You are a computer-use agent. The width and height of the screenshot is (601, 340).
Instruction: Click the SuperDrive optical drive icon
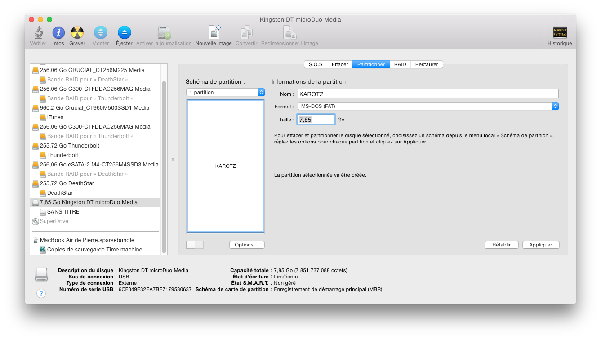(36, 222)
